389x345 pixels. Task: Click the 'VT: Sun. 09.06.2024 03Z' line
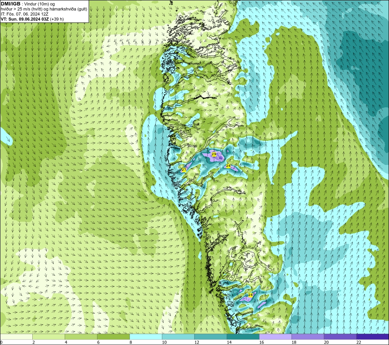pyautogui.click(x=25, y=19)
